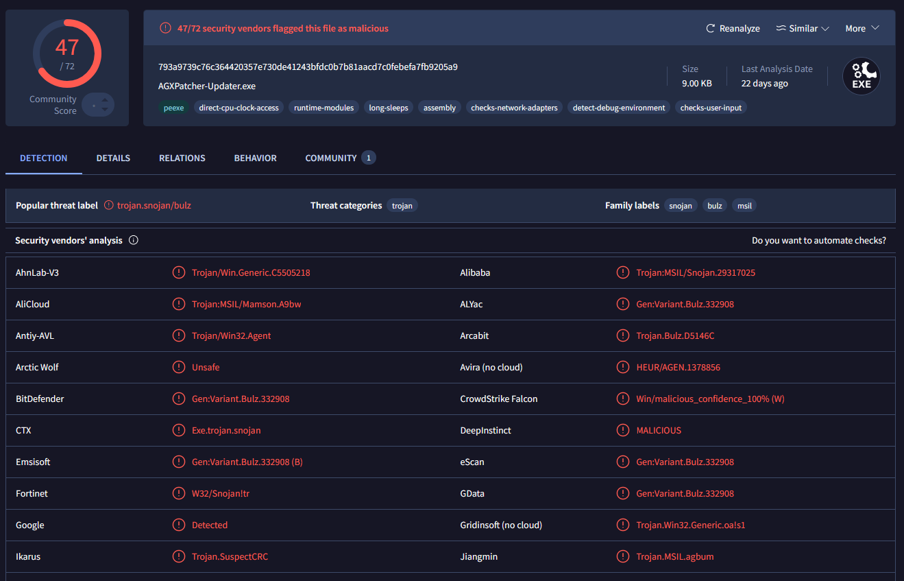Click the alert icon for AliCloud detection

point(179,304)
